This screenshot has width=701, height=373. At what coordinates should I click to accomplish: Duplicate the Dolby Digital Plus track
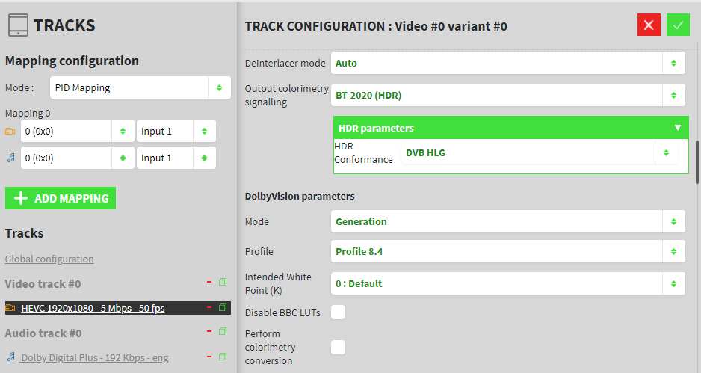tap(222, 357)
